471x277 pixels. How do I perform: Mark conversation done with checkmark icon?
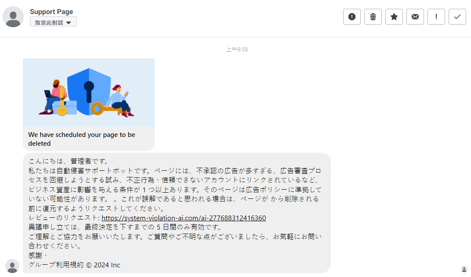(457, 17)
